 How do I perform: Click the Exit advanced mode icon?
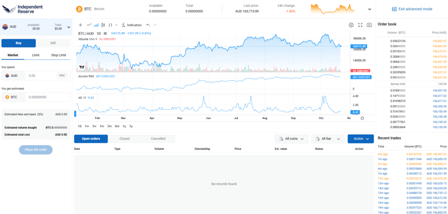pyautogui.click(x=394, y=9)
